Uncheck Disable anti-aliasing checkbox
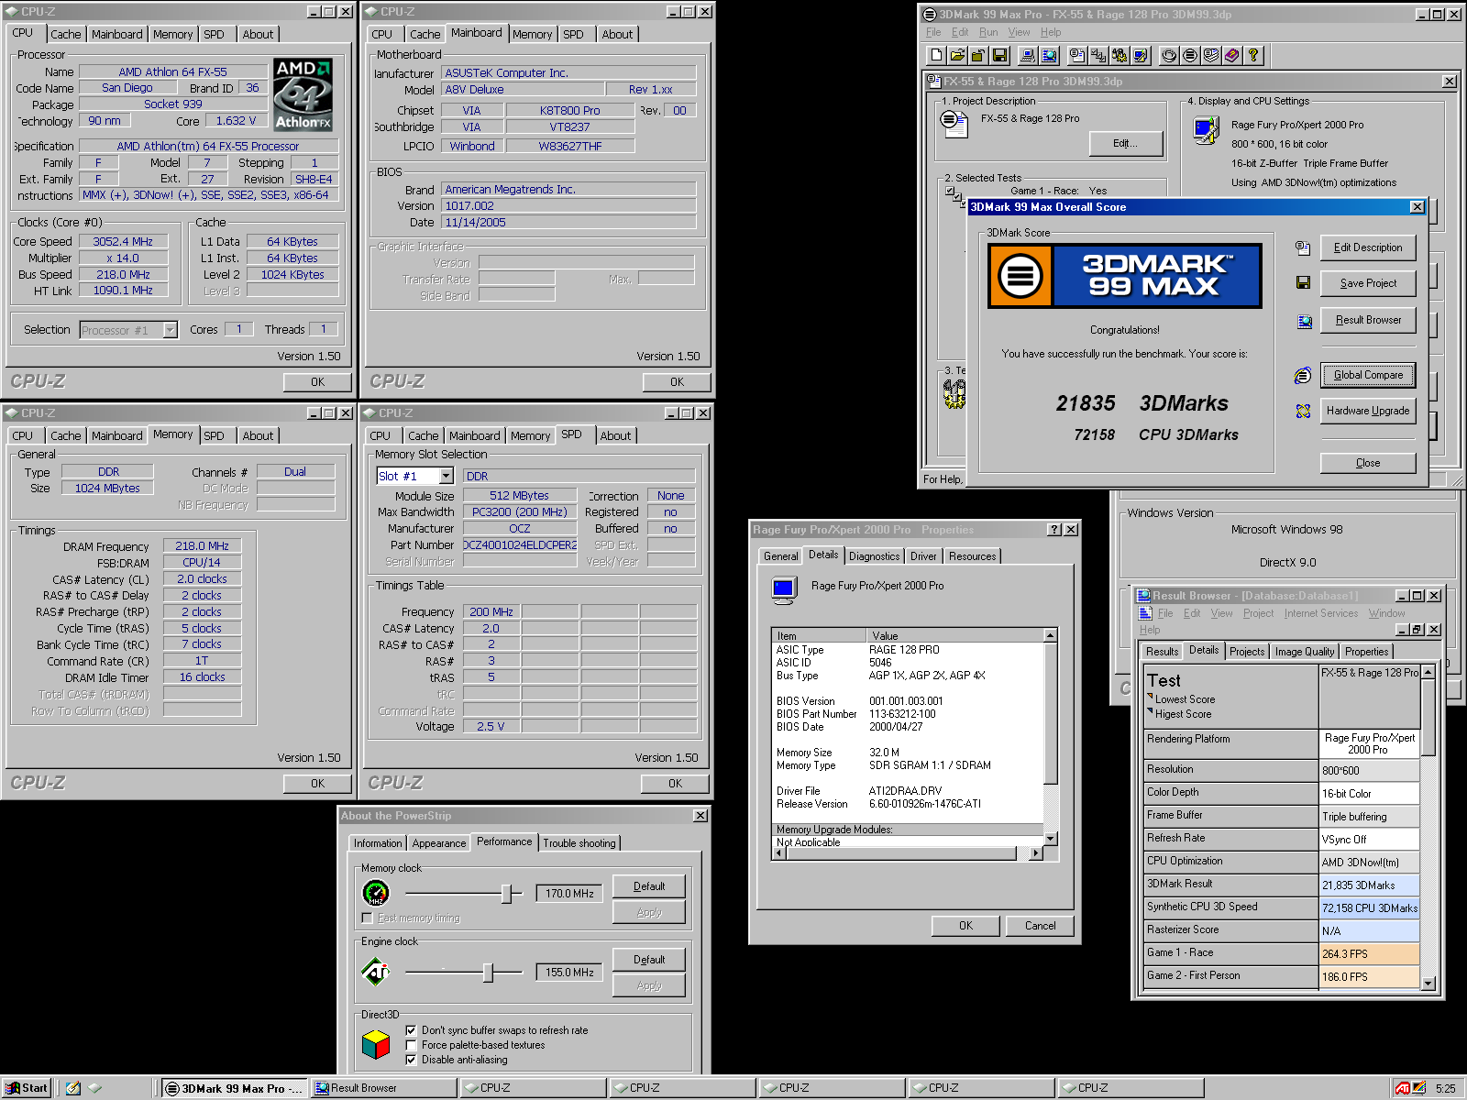1467x1100 pixels. click(x=411, y=1060)
